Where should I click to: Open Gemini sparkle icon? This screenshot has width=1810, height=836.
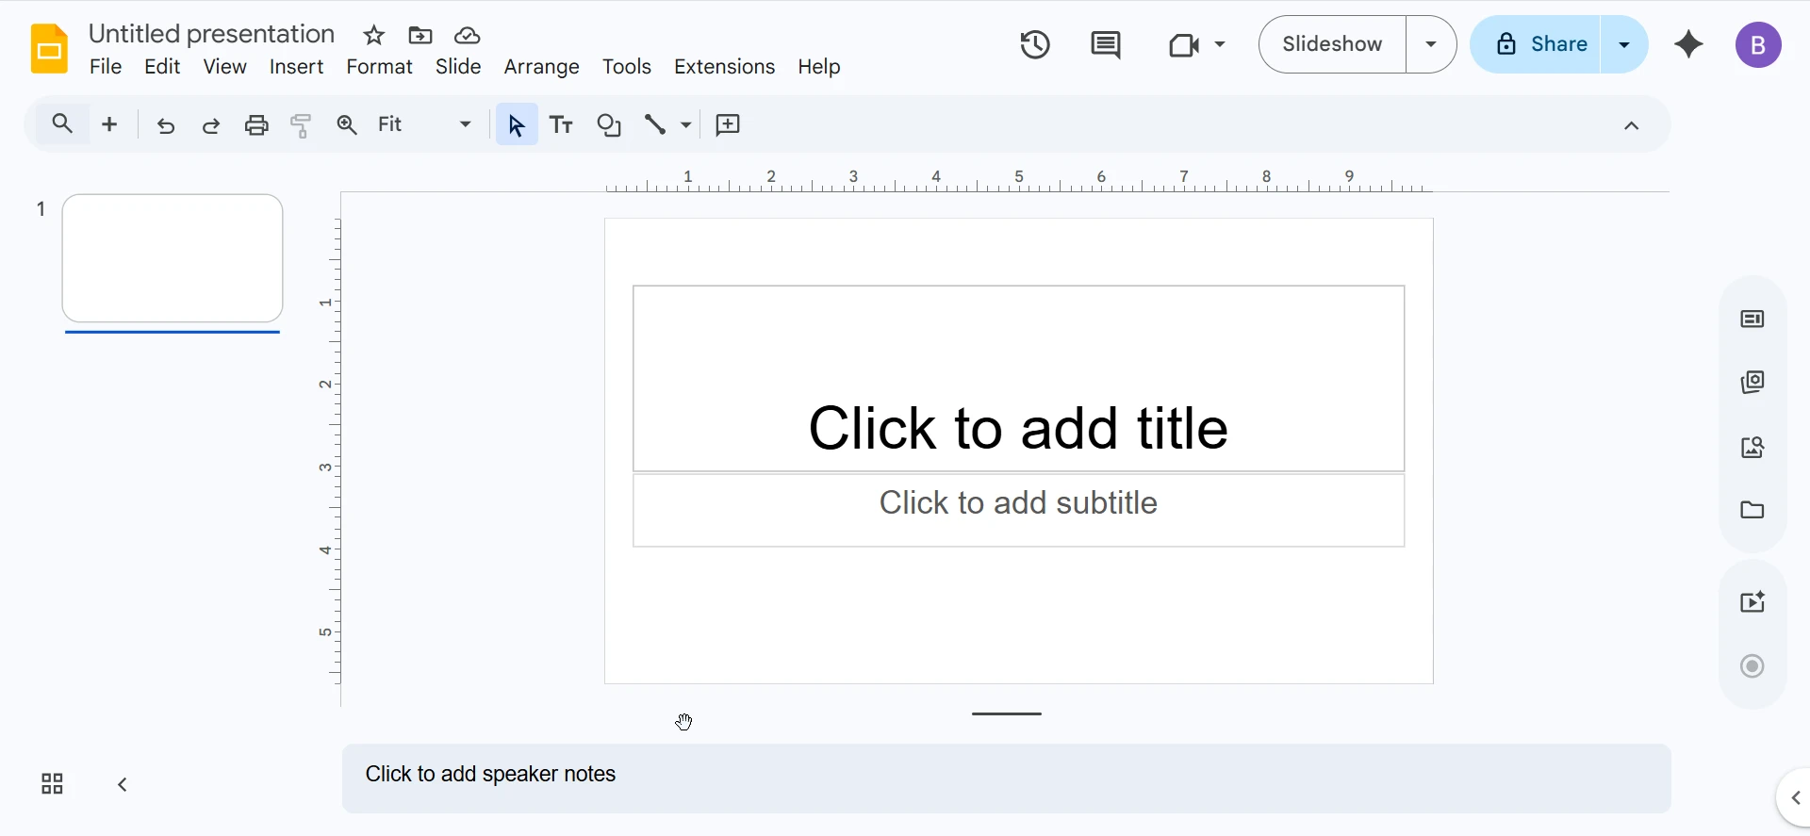click(x=1688, y=44)
